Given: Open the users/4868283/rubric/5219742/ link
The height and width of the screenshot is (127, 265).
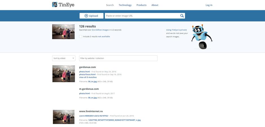Looking at the screenshot, I should click(x=94, y=116).
